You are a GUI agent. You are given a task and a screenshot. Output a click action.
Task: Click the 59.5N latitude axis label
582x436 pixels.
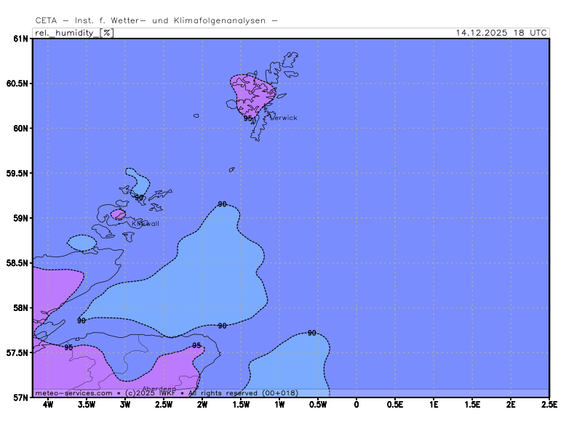click(x=17, y=174)
